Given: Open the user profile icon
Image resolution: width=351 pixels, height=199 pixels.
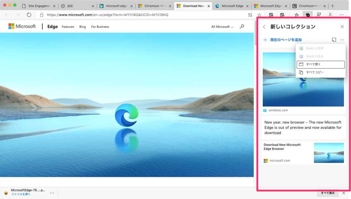Looking at the screenshot, I should pyautogui.click(x=330, y=15).
